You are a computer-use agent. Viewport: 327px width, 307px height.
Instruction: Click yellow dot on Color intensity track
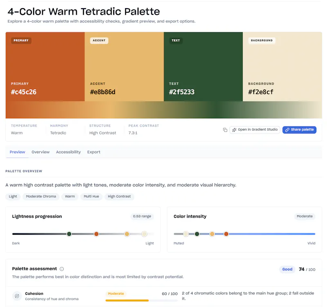point(212,234)
